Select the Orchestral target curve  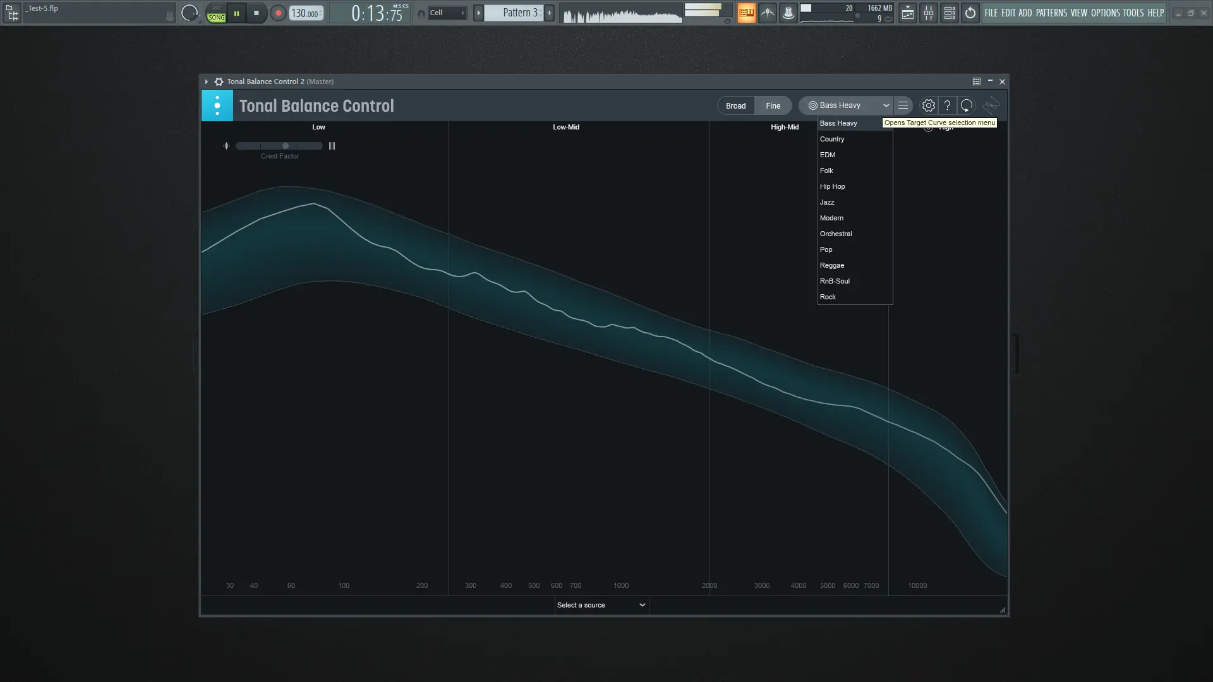coord(835,234)
